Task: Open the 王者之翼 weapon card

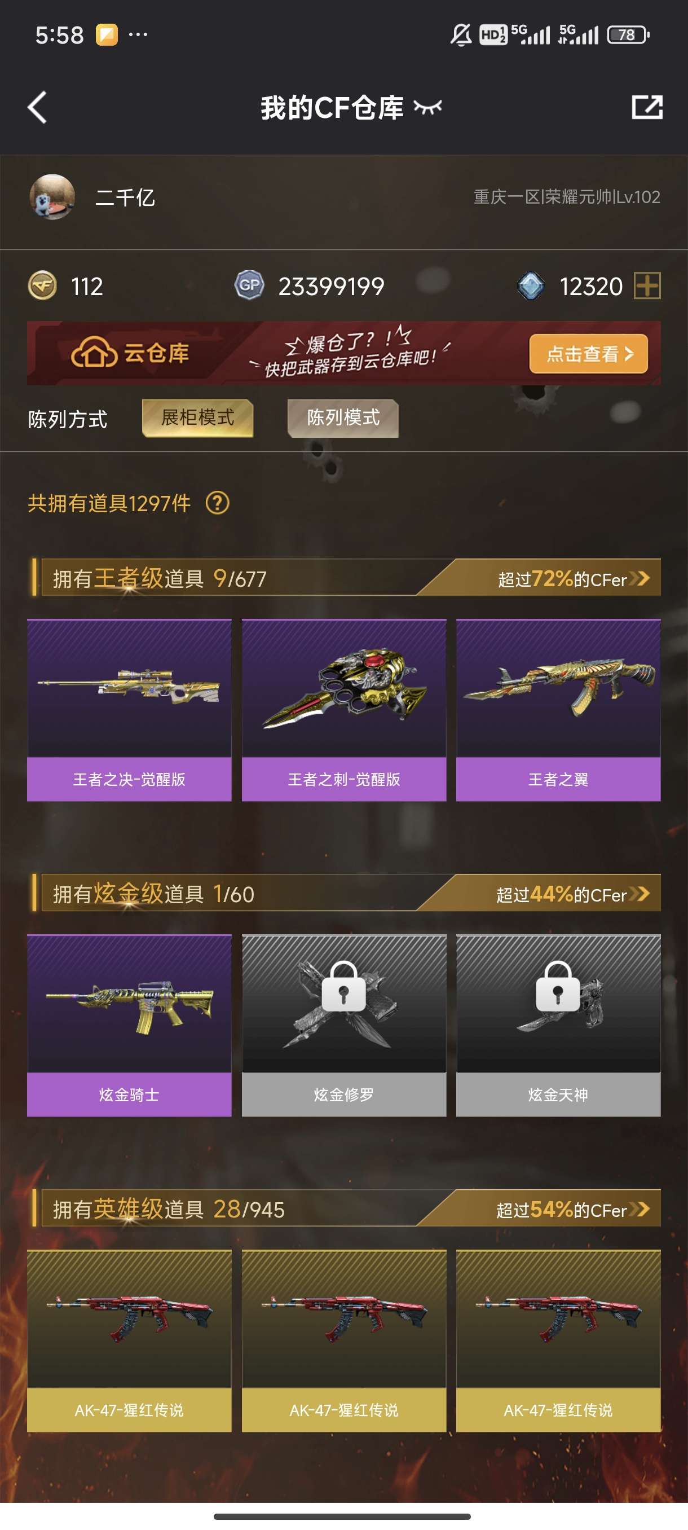Action: pyautogui.click(x=558, y=710)
